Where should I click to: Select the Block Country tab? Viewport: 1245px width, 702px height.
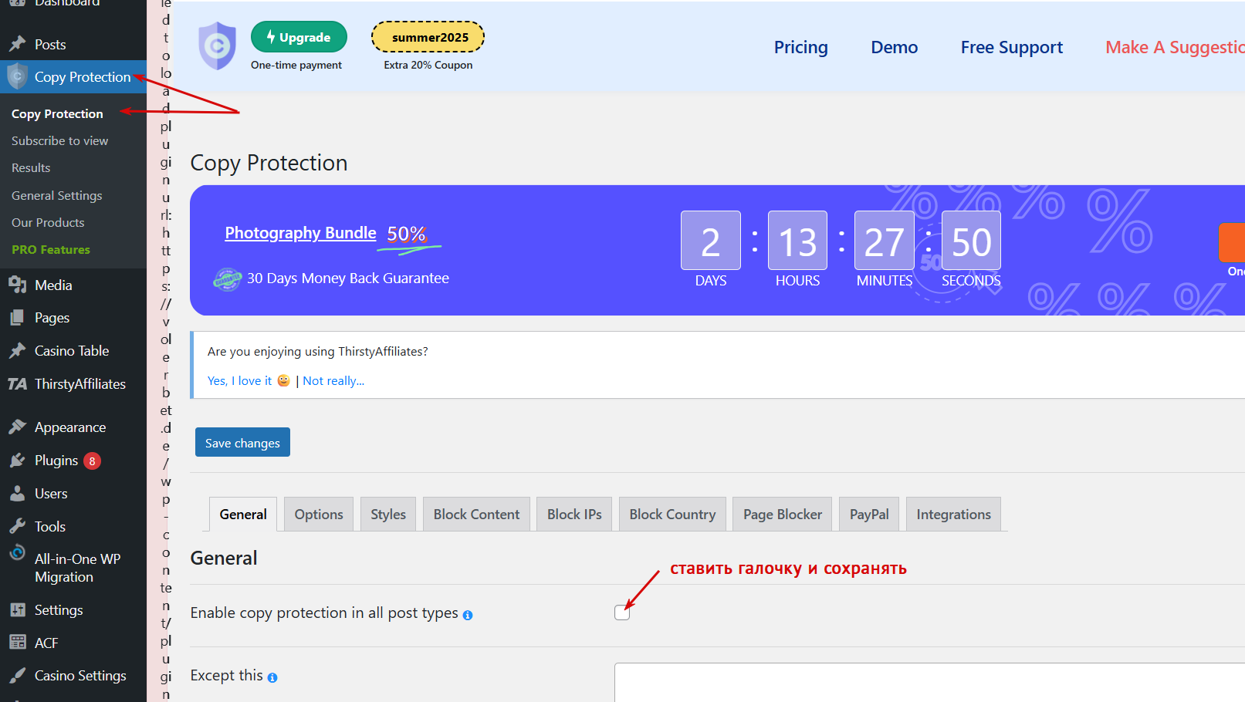point(672,514)
